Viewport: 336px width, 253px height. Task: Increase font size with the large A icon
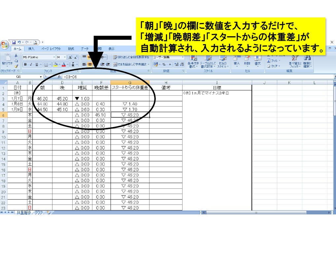pyautogui.click(x=70, y=57)
